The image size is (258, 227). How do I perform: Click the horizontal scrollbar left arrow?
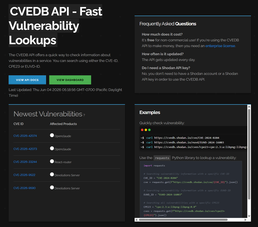tap(136, 220)
